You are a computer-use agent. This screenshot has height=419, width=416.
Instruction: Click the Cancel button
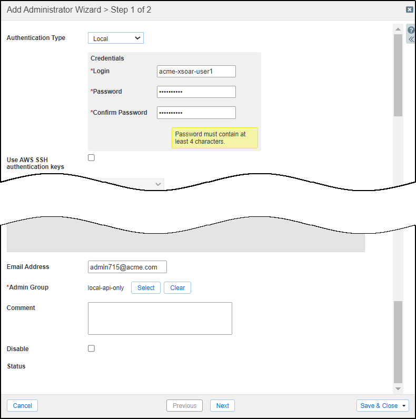click(23, 406)
